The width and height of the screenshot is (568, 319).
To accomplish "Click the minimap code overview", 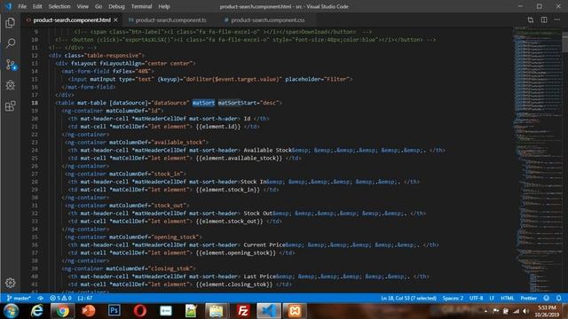I will click(538, 159).
